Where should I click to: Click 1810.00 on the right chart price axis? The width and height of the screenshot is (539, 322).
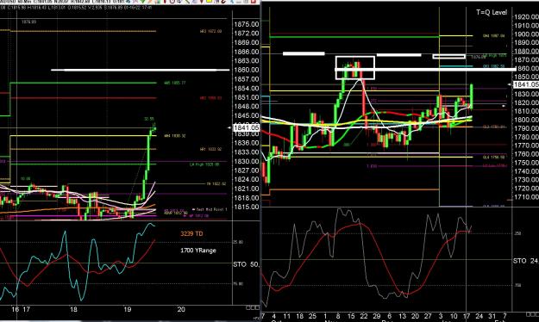pos(526,111)
